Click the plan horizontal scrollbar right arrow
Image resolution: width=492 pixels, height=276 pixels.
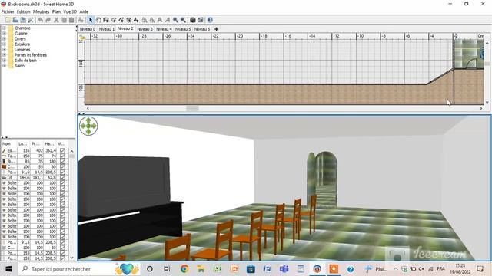(481, 108)
